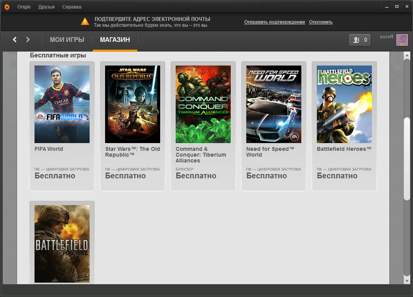
Task: Open Battlefield Play4Free cover art
Action: (62, 244)
